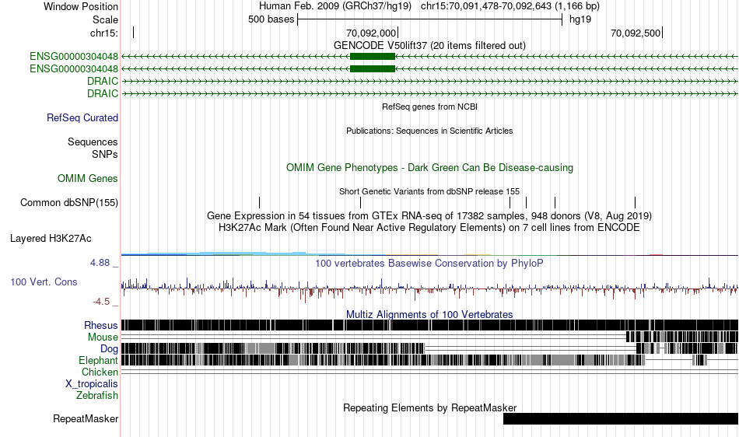Click the GENCODE V50lift37 track title
Screen dimensions: 739x437
click(429, 45)
